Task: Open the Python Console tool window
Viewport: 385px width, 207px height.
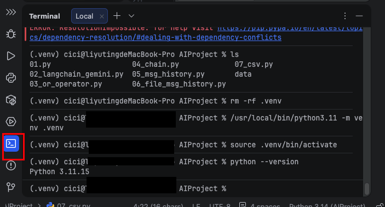Action: (11, 78)
